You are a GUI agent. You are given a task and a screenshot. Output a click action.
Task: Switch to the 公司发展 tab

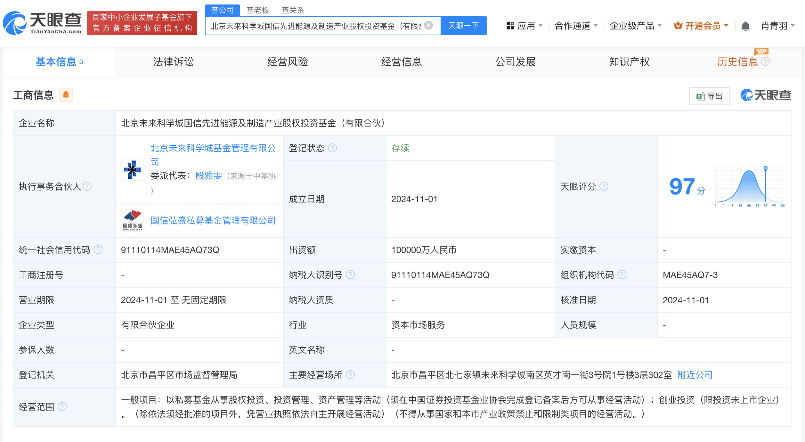(x=515, y=61)
